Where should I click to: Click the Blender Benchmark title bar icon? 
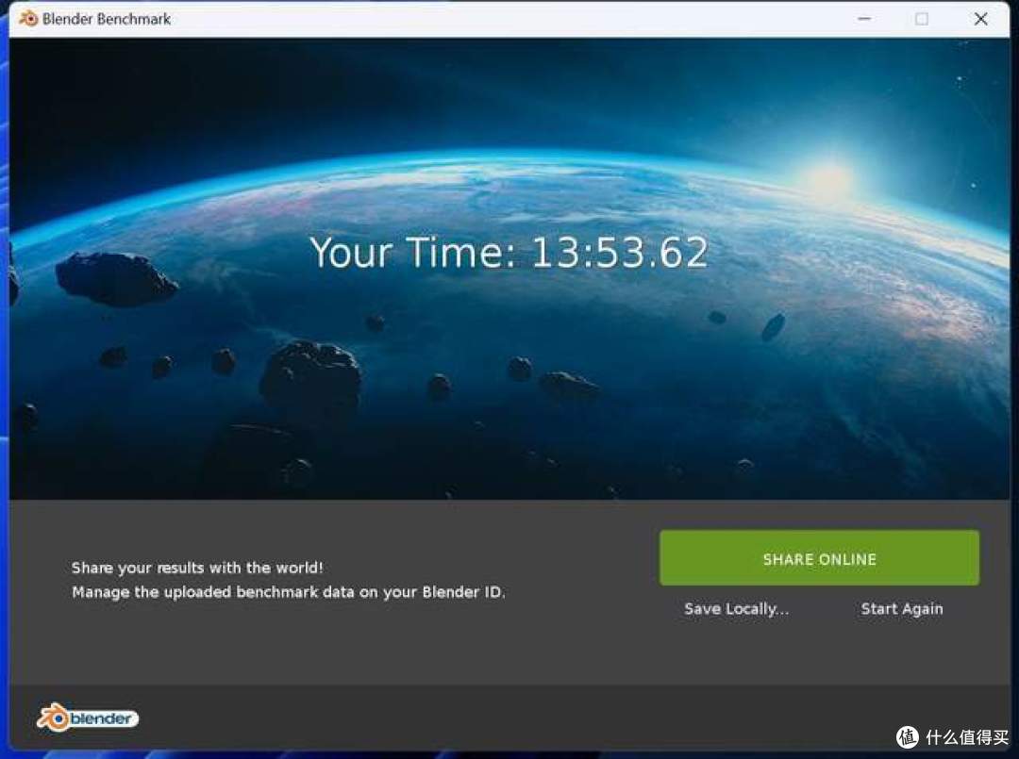28,19
